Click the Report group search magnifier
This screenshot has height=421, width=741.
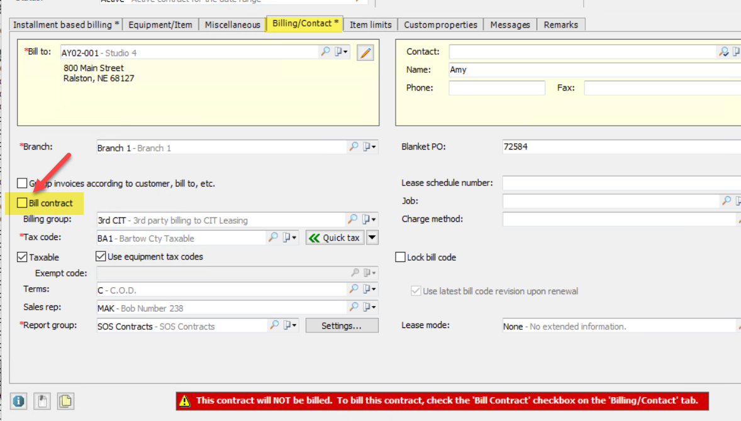click(274, 325)
